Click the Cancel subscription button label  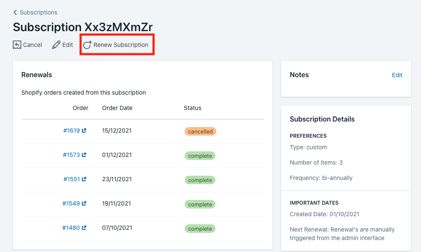tap(32, 45)
